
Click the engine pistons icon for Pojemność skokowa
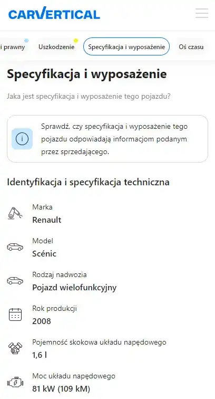coord(15,348)
